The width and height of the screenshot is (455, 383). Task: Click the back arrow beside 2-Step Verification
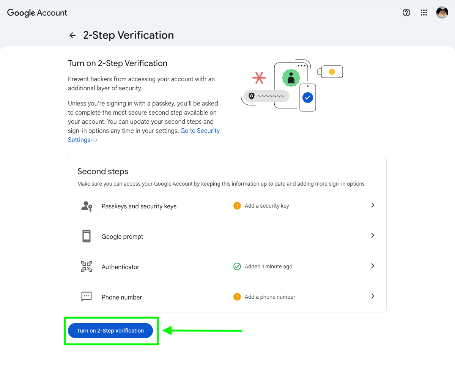pos(72,35)
